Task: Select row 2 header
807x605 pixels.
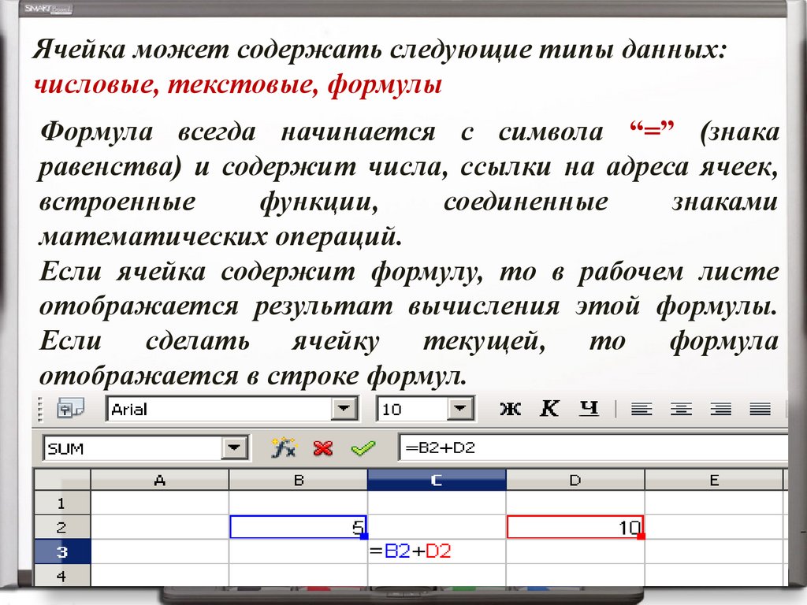Action: [x=61, y=527]
